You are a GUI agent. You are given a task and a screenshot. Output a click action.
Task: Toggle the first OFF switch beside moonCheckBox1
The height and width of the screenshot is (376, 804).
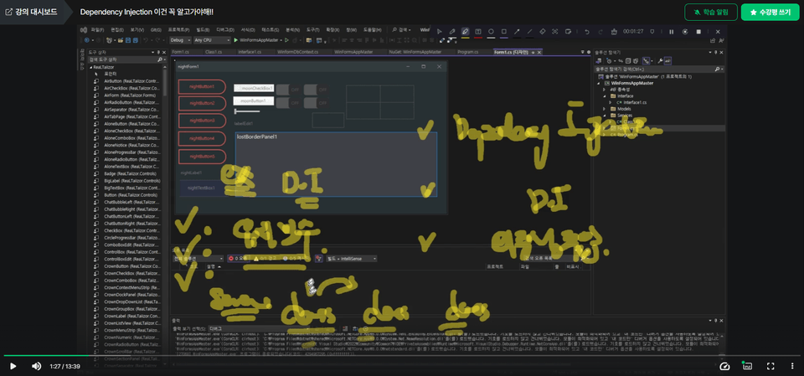point(287,90)
